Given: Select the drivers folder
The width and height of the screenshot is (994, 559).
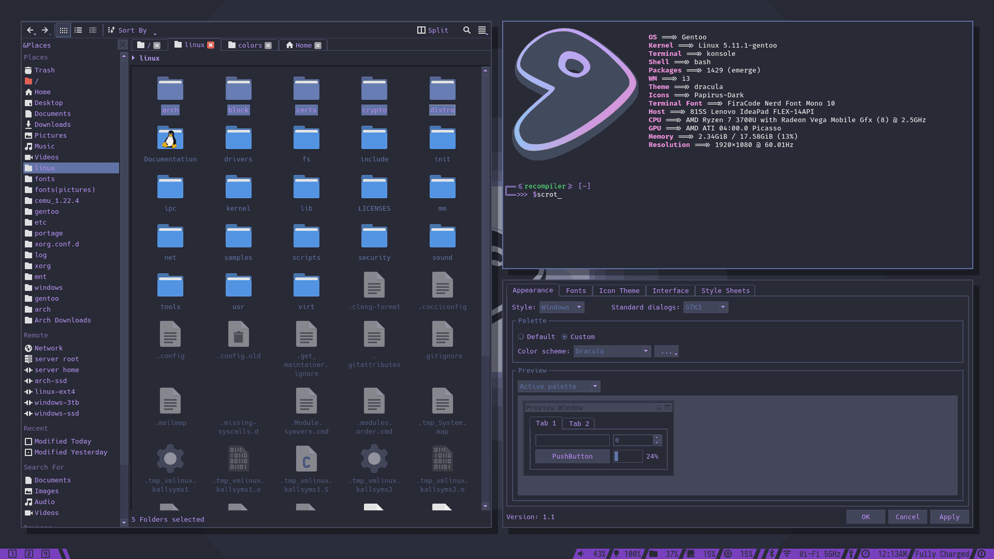Looking at the screenshot, I should click(238, 144).
